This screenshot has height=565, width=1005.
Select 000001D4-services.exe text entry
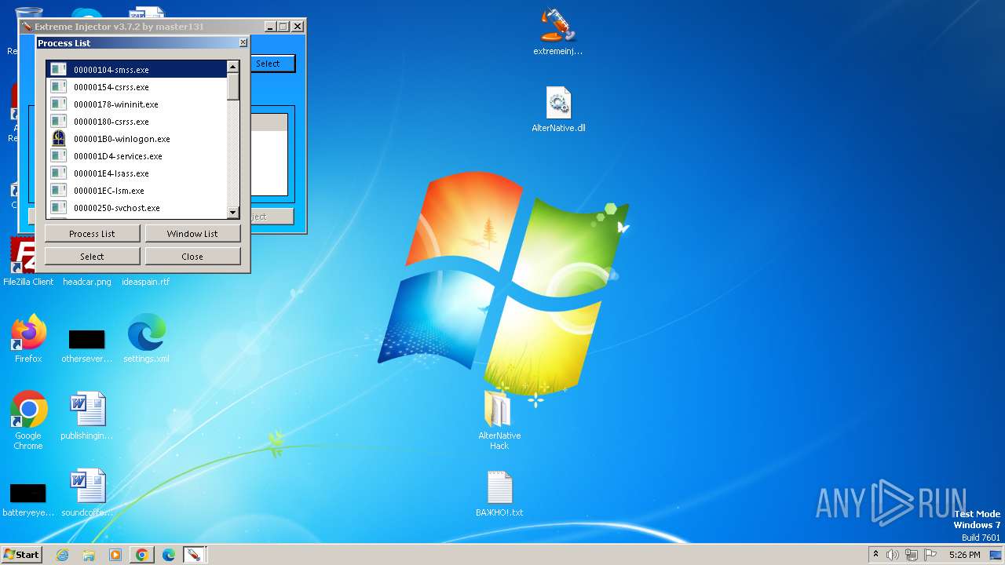click(118, 156)
